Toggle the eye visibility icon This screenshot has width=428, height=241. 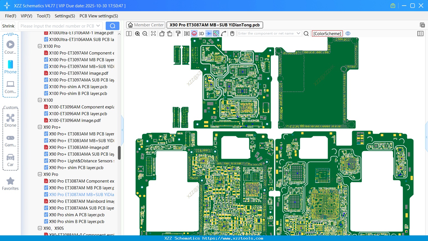click(348, 33)
